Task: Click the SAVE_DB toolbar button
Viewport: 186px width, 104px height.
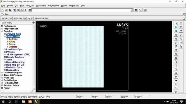Action: click(x=7, y=18)
